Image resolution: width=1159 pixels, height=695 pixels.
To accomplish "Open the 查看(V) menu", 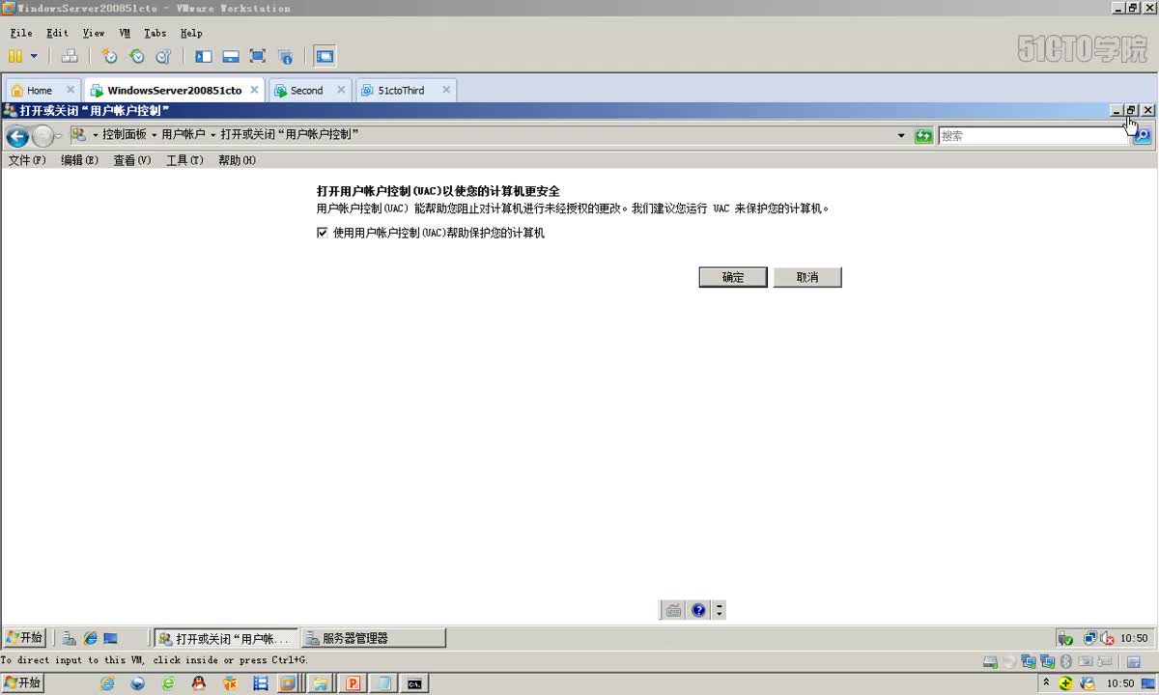I will 132,160.
